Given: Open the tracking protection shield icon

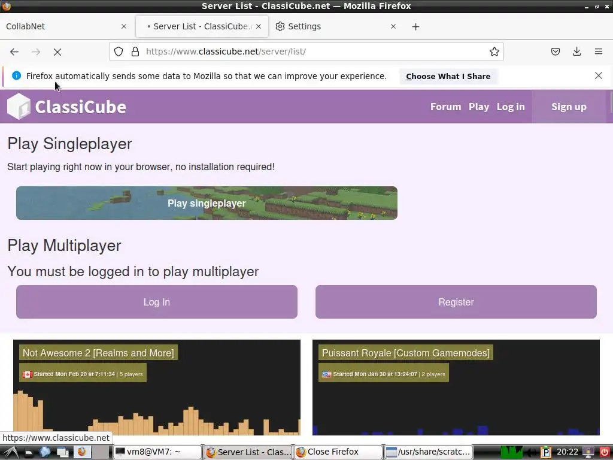Looking at the screenshot, I should (x=119, y=52).
